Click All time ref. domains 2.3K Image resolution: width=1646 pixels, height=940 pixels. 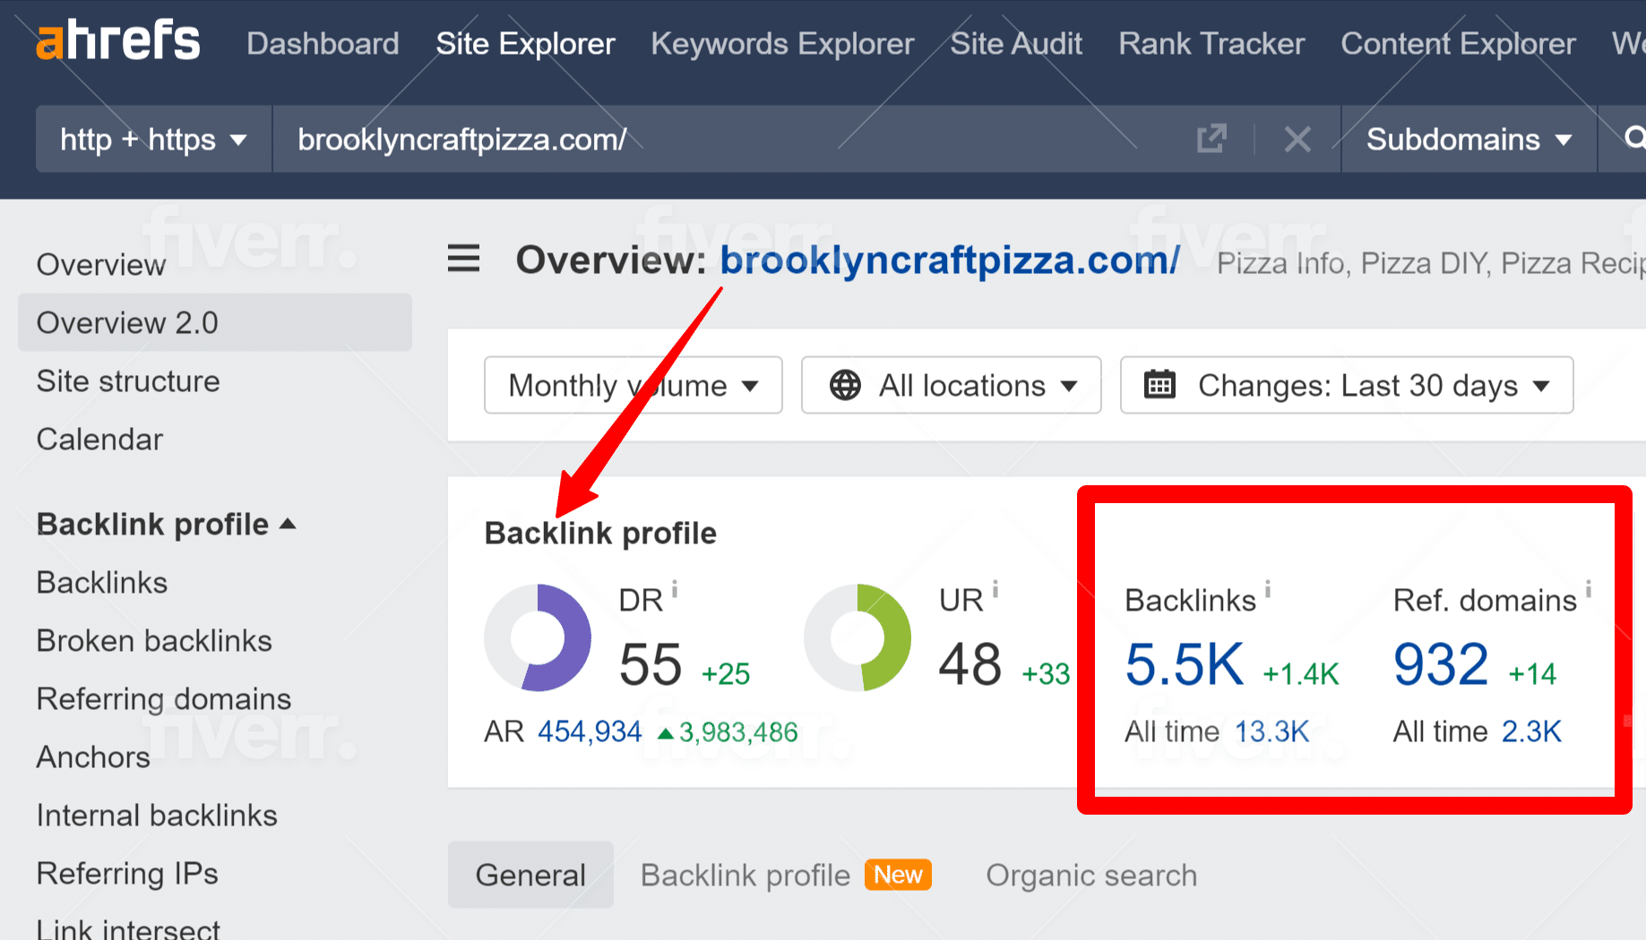[1531, 731]
